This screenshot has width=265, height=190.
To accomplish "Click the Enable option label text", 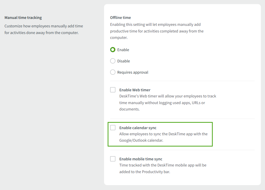I will (x=123, y=50).
